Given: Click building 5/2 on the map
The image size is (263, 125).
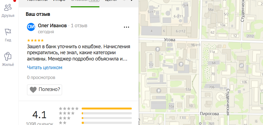Looking at the screenshot, I should (x=226, y=14).
